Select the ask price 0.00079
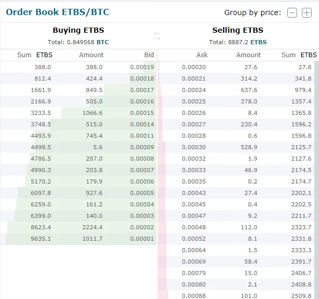This screenshot has width=319, height=299. pyautogui.click(x=194, y=273)
